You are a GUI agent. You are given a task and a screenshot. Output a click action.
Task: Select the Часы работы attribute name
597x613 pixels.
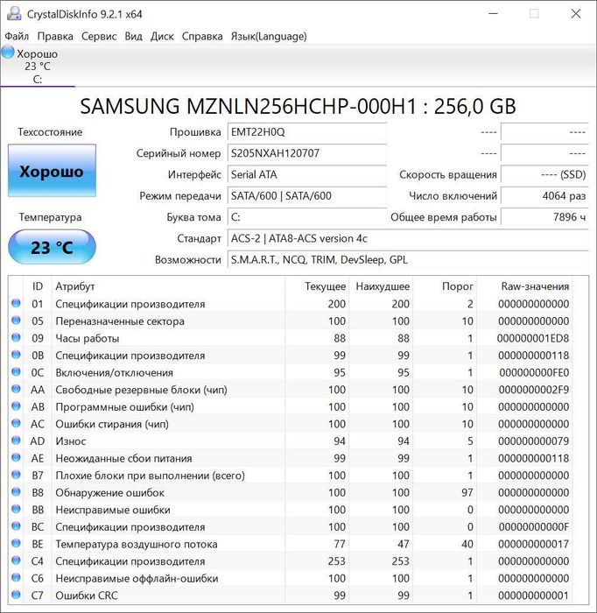88,338
